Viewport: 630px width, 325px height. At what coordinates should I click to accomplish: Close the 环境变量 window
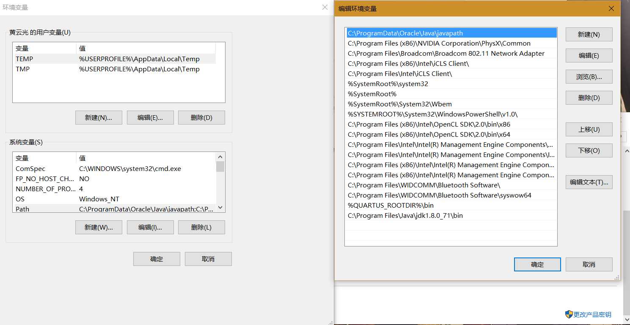click(325, 7)
